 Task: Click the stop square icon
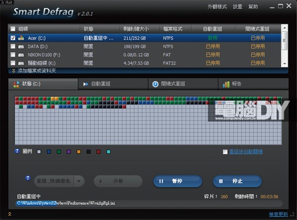coord(221,181)
